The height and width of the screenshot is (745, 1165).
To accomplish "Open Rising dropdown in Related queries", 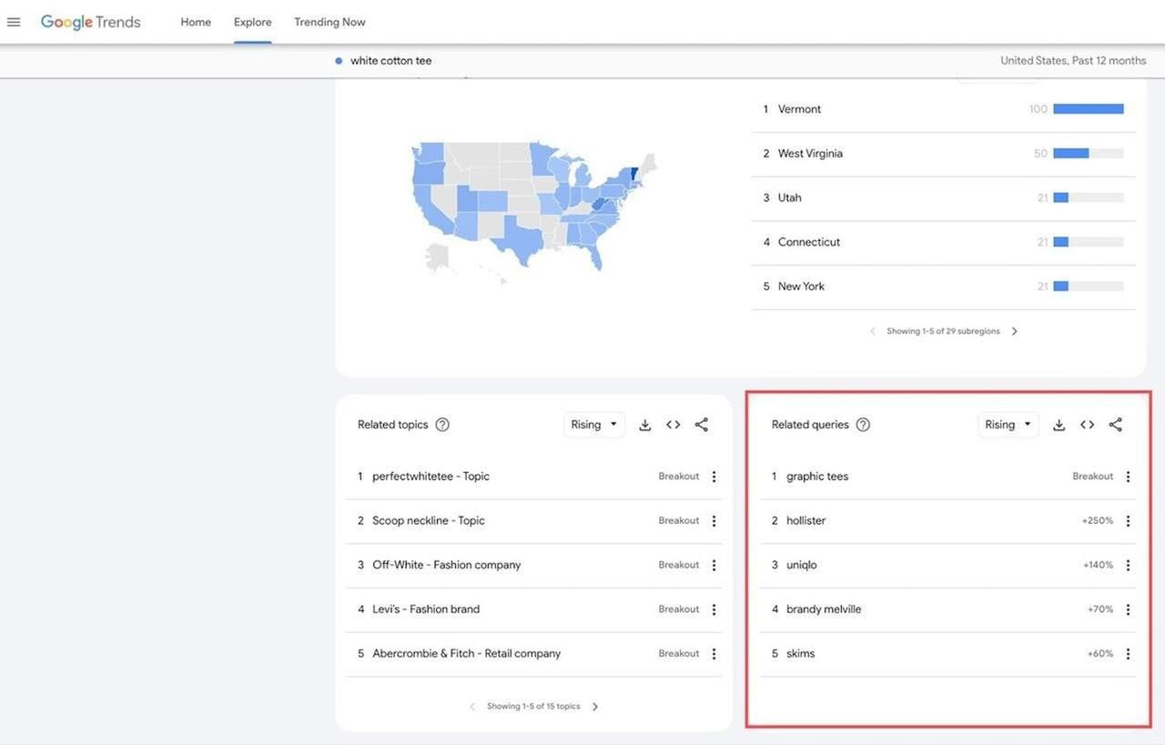I will 1008,425.
